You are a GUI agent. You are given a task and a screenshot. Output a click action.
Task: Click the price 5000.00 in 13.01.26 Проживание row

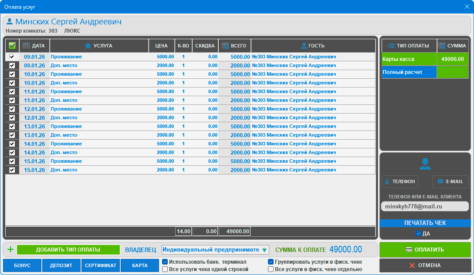pos(166,126)
